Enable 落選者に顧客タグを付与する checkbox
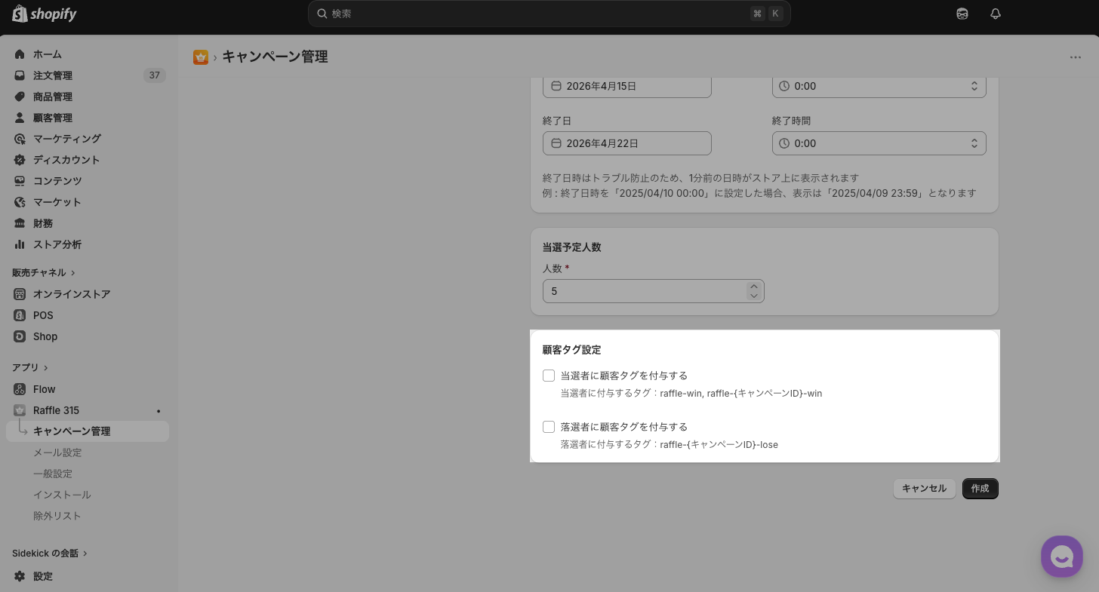 coord(549,427)
